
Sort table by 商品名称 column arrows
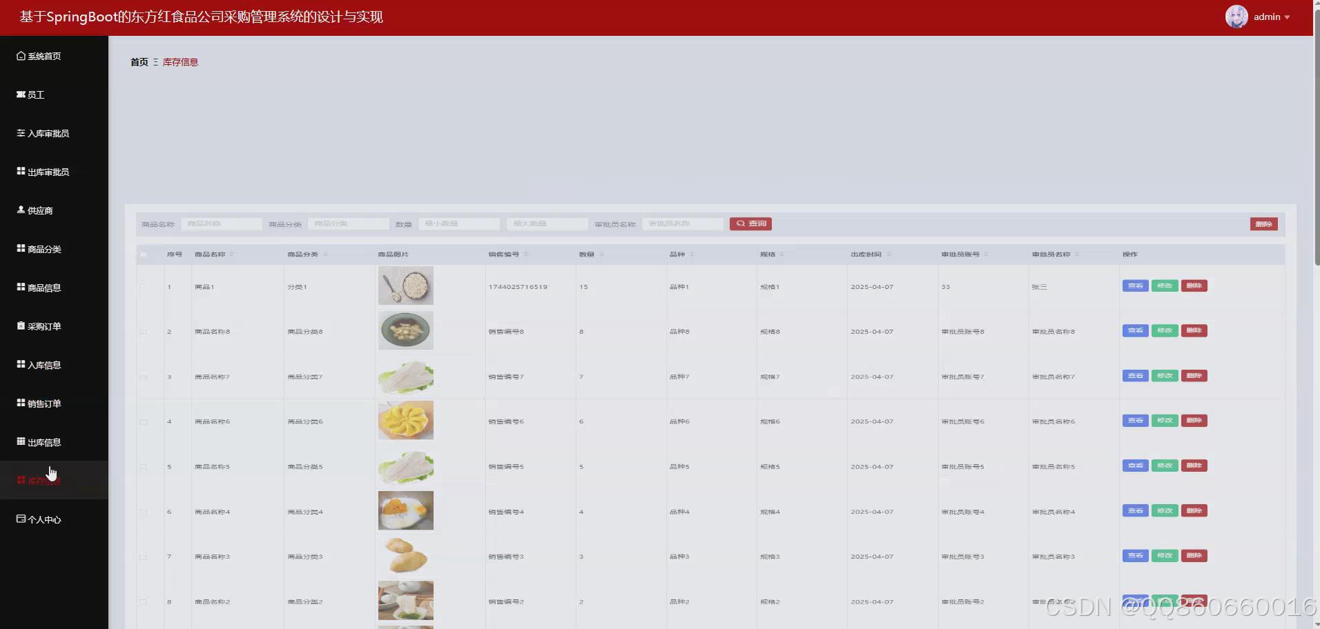pos(232,254)
